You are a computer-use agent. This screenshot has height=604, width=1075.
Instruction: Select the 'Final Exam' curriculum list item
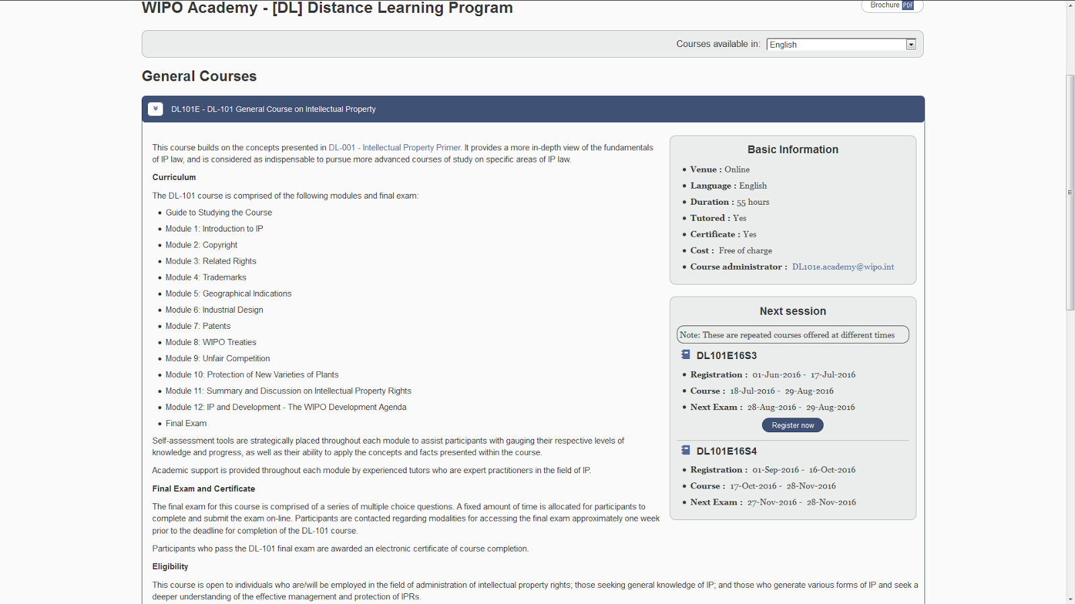pyautogui.click(x=186, y=423)
